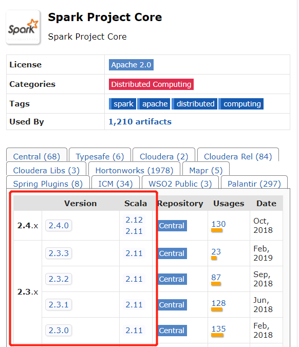The height and width of the screenshot is (347, 299).
Task: Choose Scala 2.11 for version 2.3.1
Action: (x=134, y=304)
